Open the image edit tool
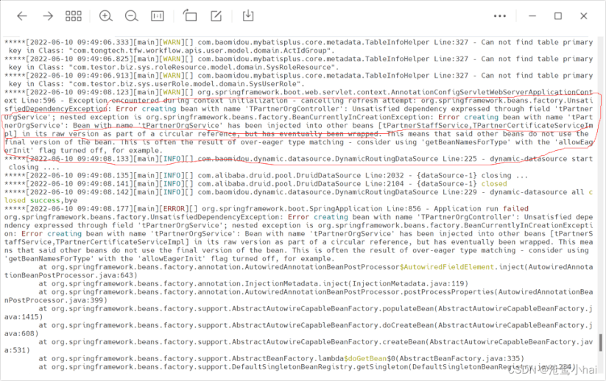Image resolution: width=606 pixels, height=381 pixels. point(216,15)
